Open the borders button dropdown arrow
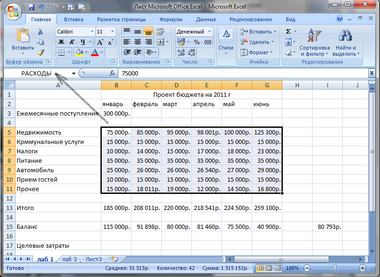Image resolution: width=380 pixels, height=277 pixels. [69, 52]
